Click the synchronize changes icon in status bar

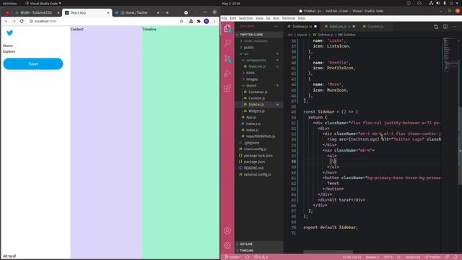tap(248, 257)
